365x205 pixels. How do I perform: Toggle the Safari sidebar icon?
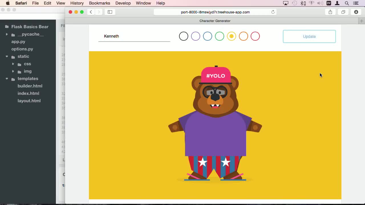click(x=110, y=12)
